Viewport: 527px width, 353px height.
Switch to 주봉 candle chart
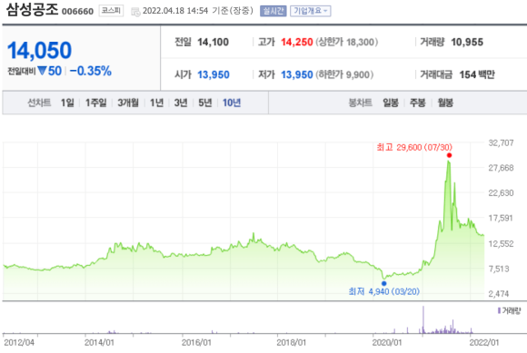coord(418,103)
